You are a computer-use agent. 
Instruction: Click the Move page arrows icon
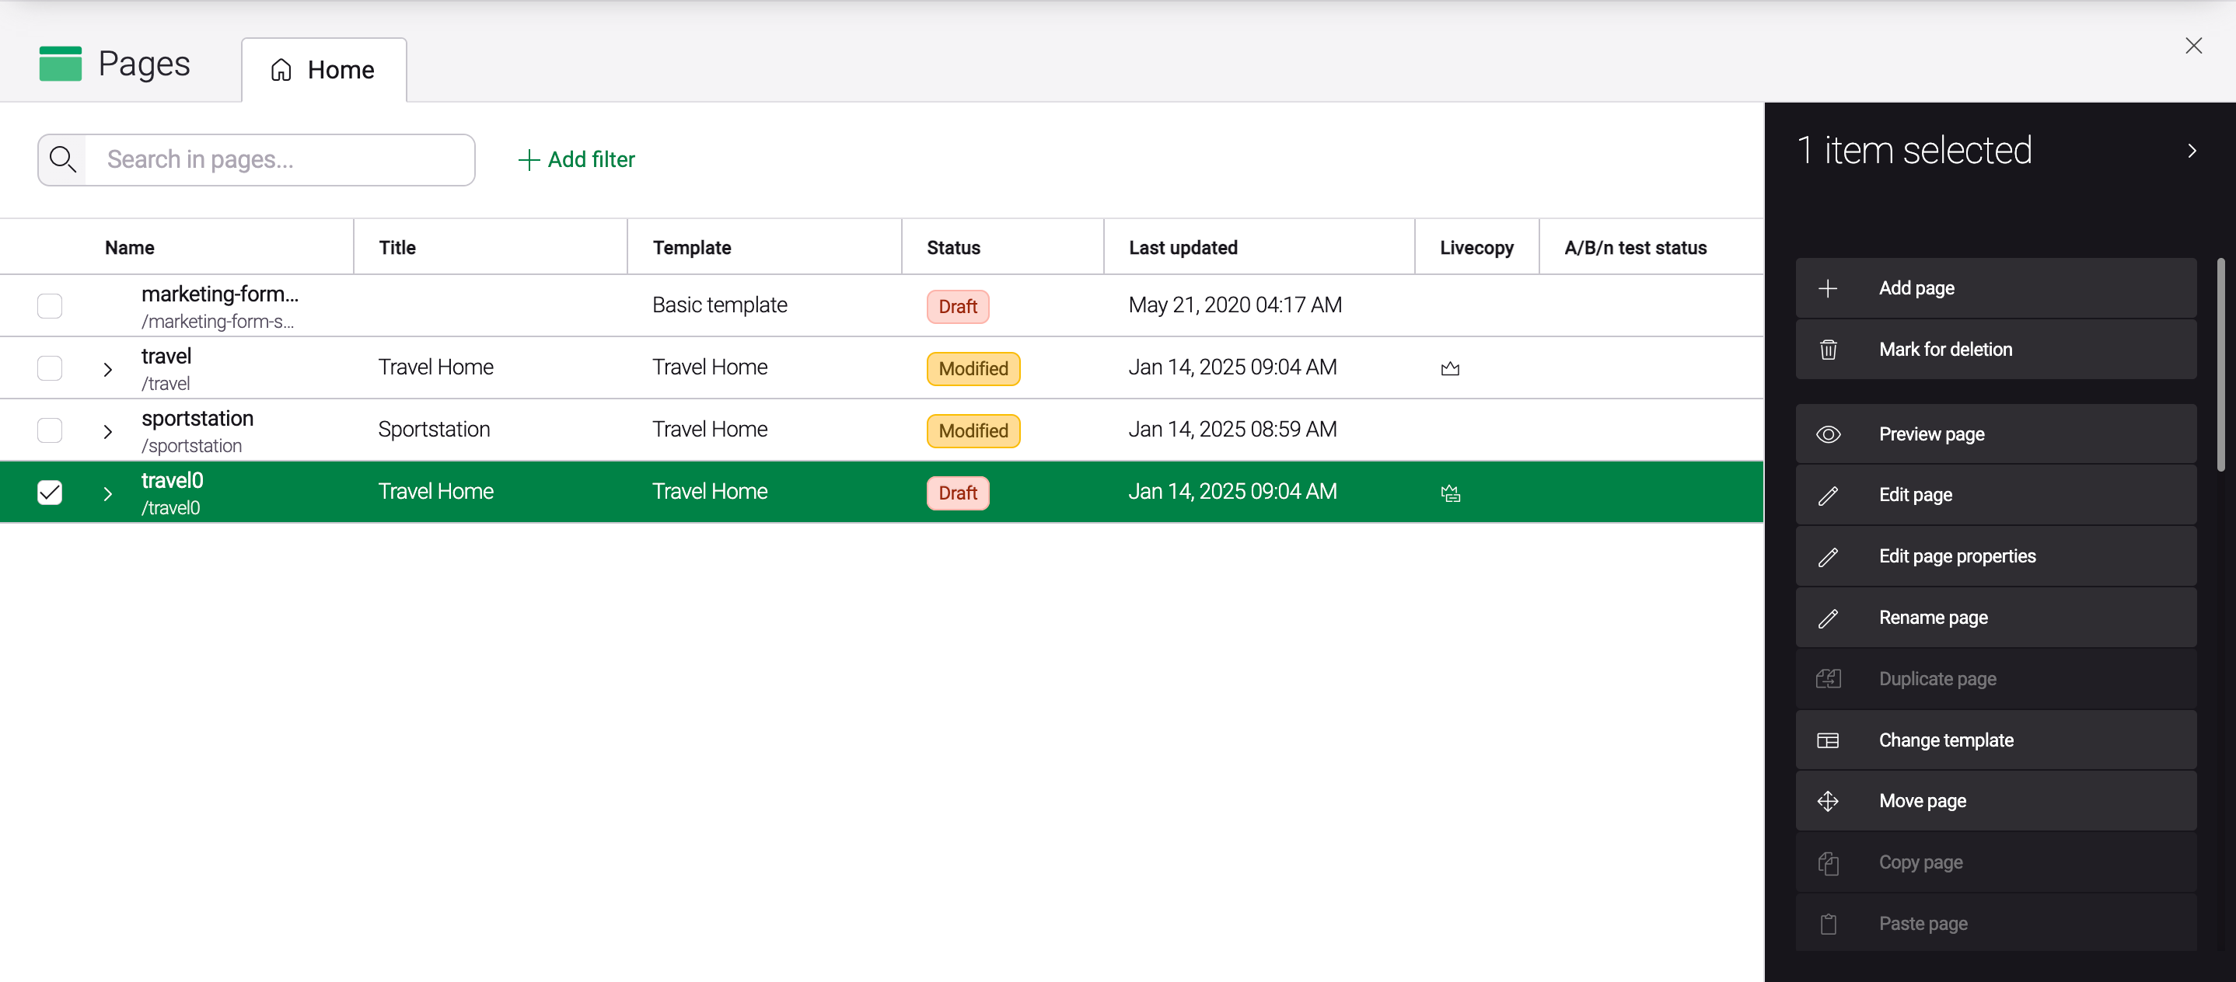tap(1828, 802)
